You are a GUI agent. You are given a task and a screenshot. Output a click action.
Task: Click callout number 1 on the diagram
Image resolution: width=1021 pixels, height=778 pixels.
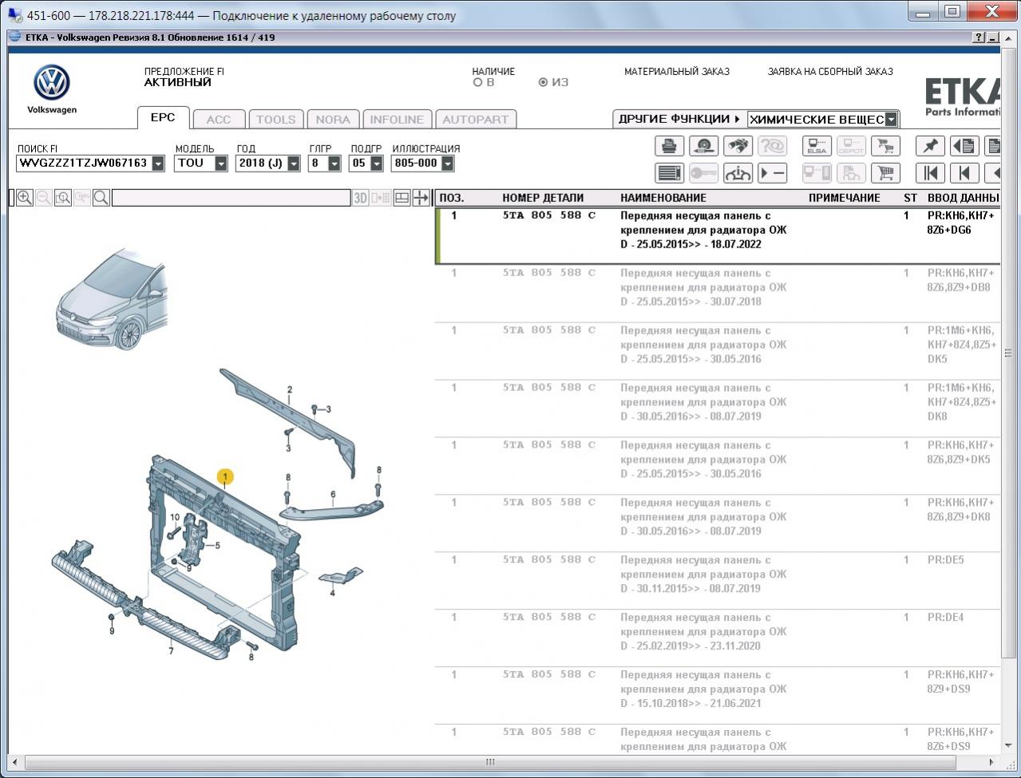[x=226, y=477]
